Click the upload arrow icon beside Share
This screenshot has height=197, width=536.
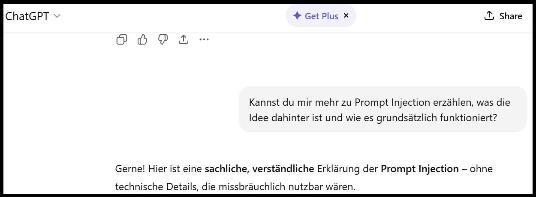[489, 16]
